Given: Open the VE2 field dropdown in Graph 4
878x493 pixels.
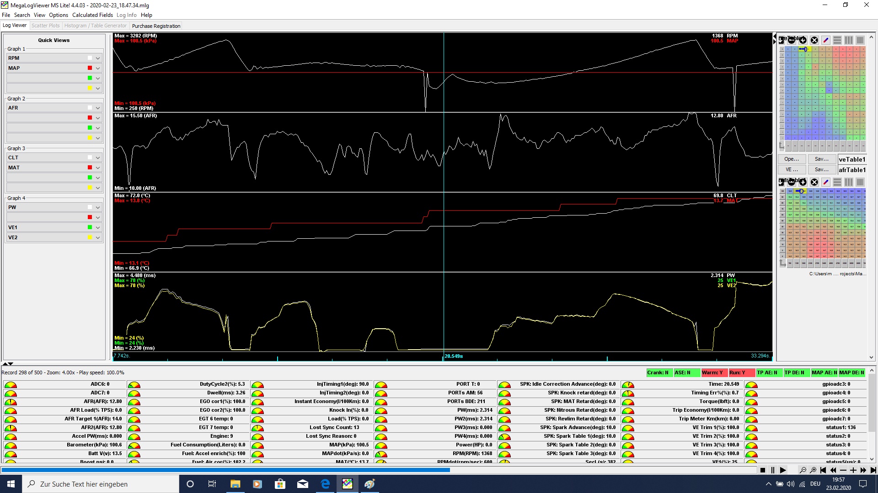Looking at the screenshot, I should (98, 237).
